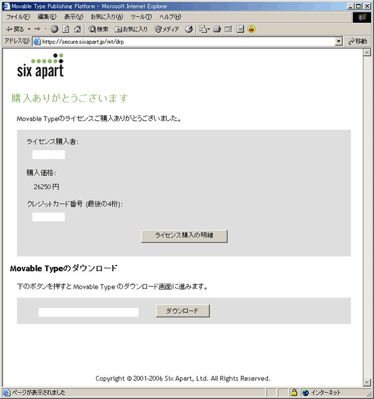
Task: Click the padlock security icon in status bar
Action: tap(294, 392)
